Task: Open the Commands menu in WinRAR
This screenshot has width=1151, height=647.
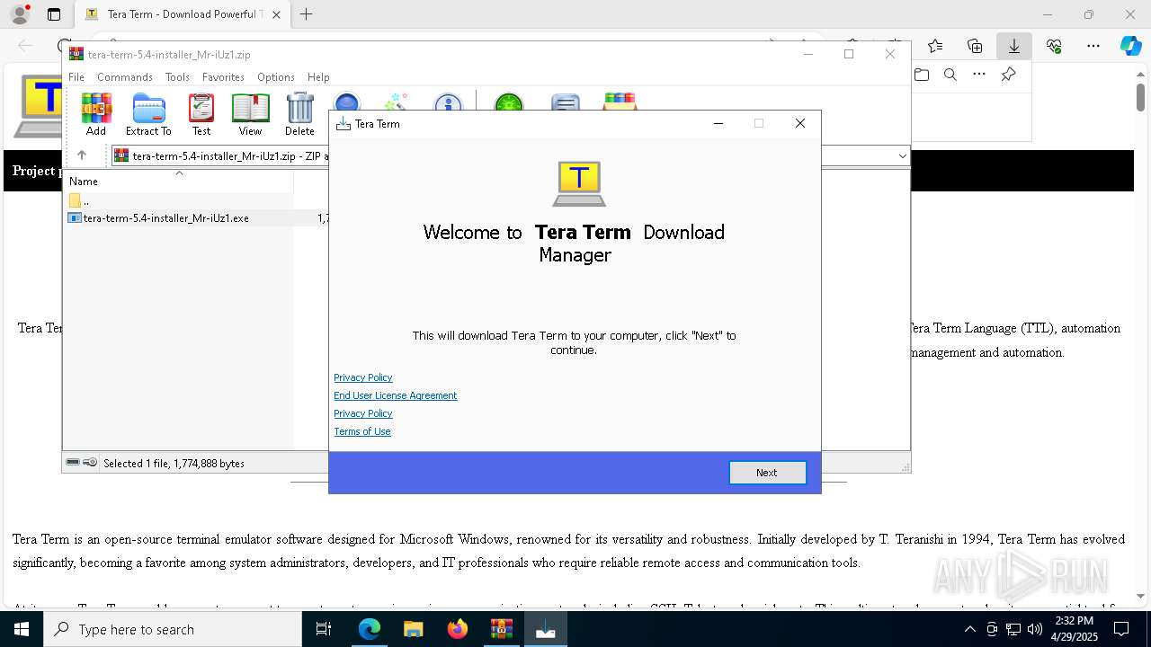Action: (125, 77)
